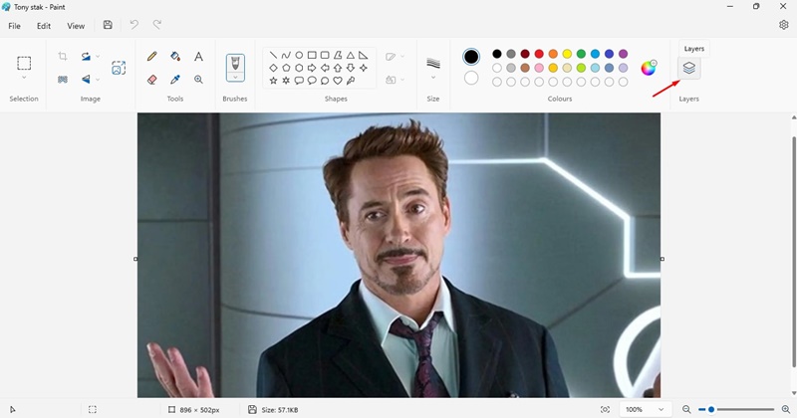Click the large dashed-frame image resize icon
This screenshot has height=418, width=797.
(x=119, y=68)
